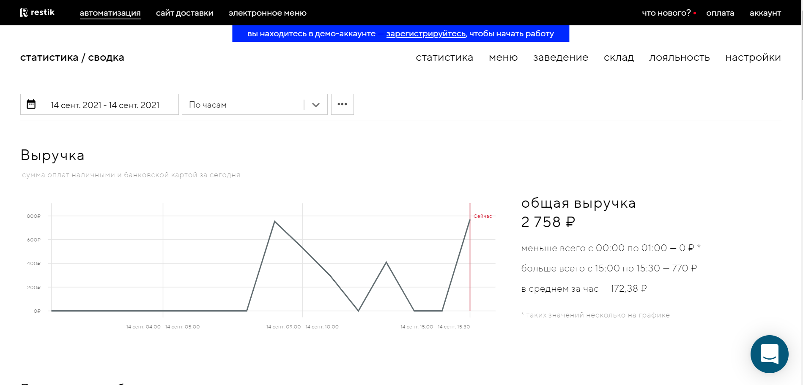Open the лояльность section
The width and height of the screenshot is (803, 385).
pos(680,57)
